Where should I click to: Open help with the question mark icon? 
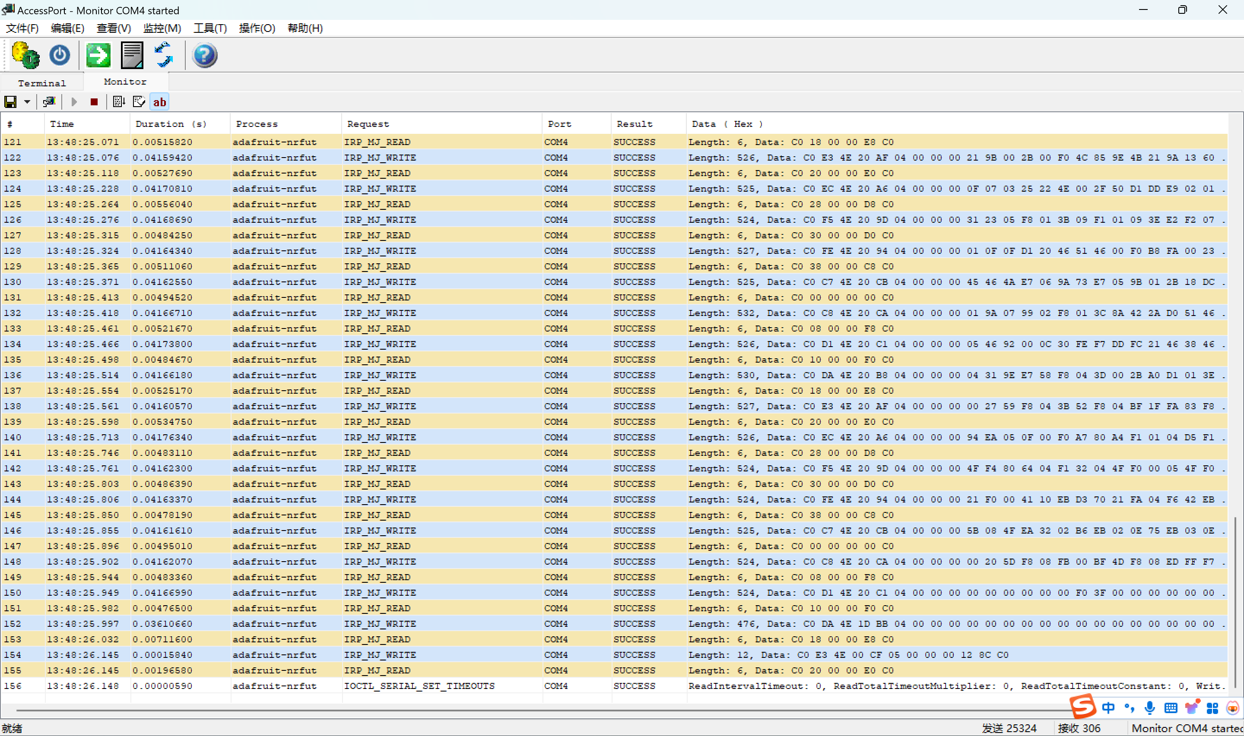[x=204, y=55]
